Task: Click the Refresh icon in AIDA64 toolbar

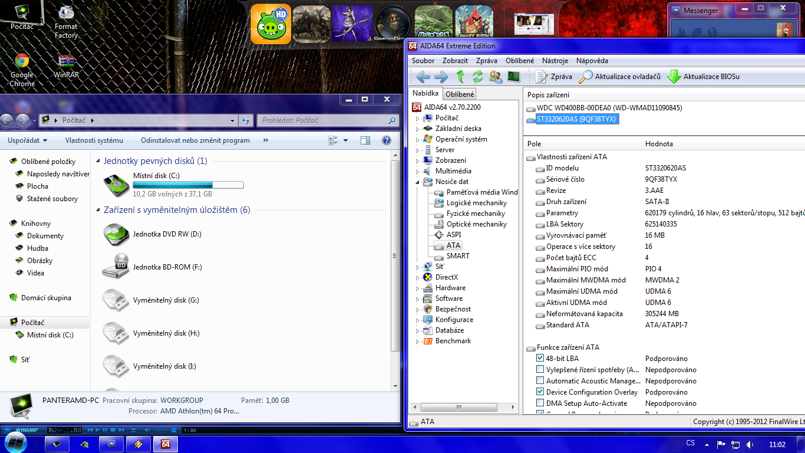Action: [478, 77]
